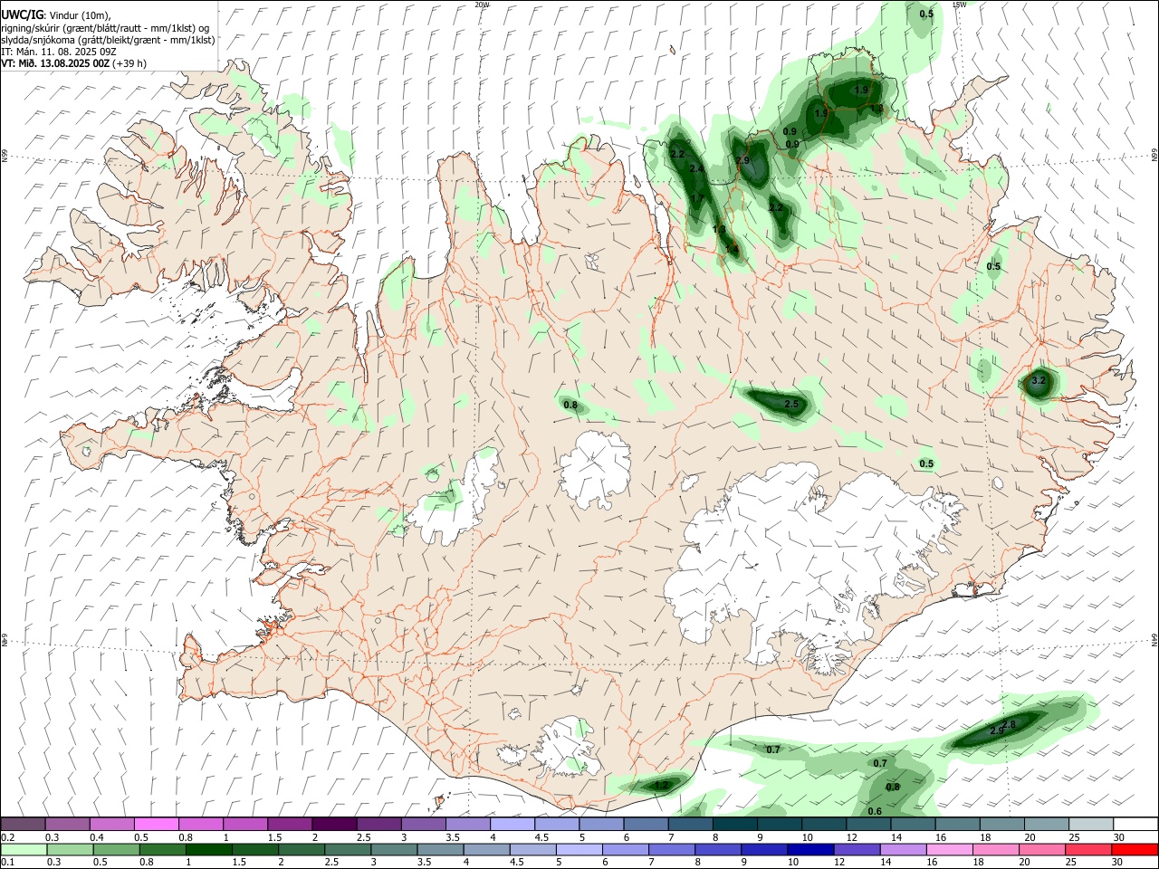Click the 3.2 rain value in the east
Image resolution: width=1159 pixels, height=869 pixels.
coord(1039,381)
